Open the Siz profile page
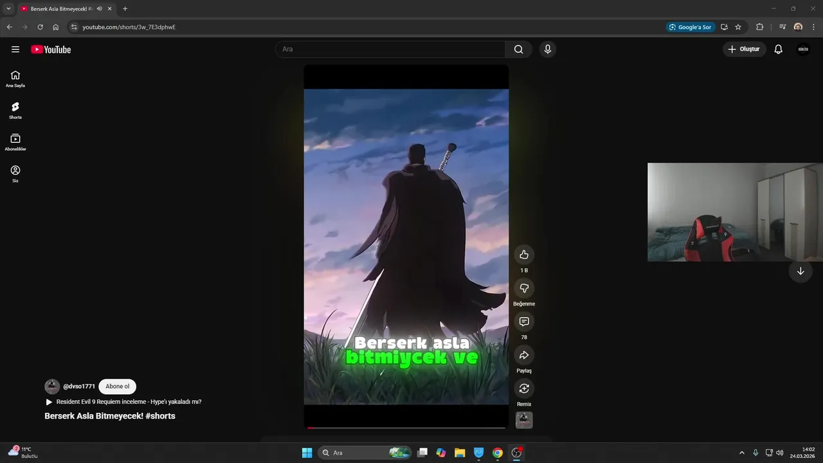The image size is (823, 463). pos(15,174)
